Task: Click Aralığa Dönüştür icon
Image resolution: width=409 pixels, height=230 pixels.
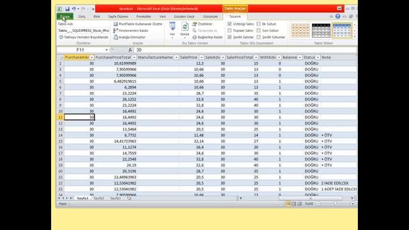Action: (x=116, y=37)
